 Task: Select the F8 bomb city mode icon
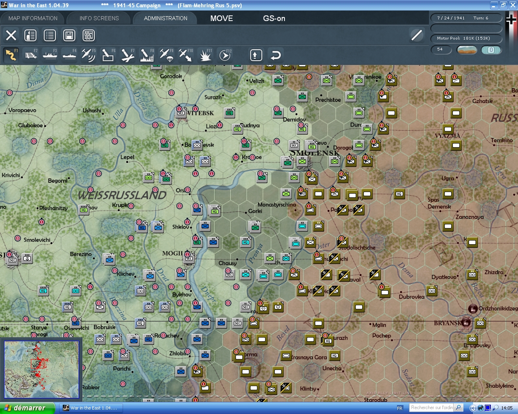(146, 55)
